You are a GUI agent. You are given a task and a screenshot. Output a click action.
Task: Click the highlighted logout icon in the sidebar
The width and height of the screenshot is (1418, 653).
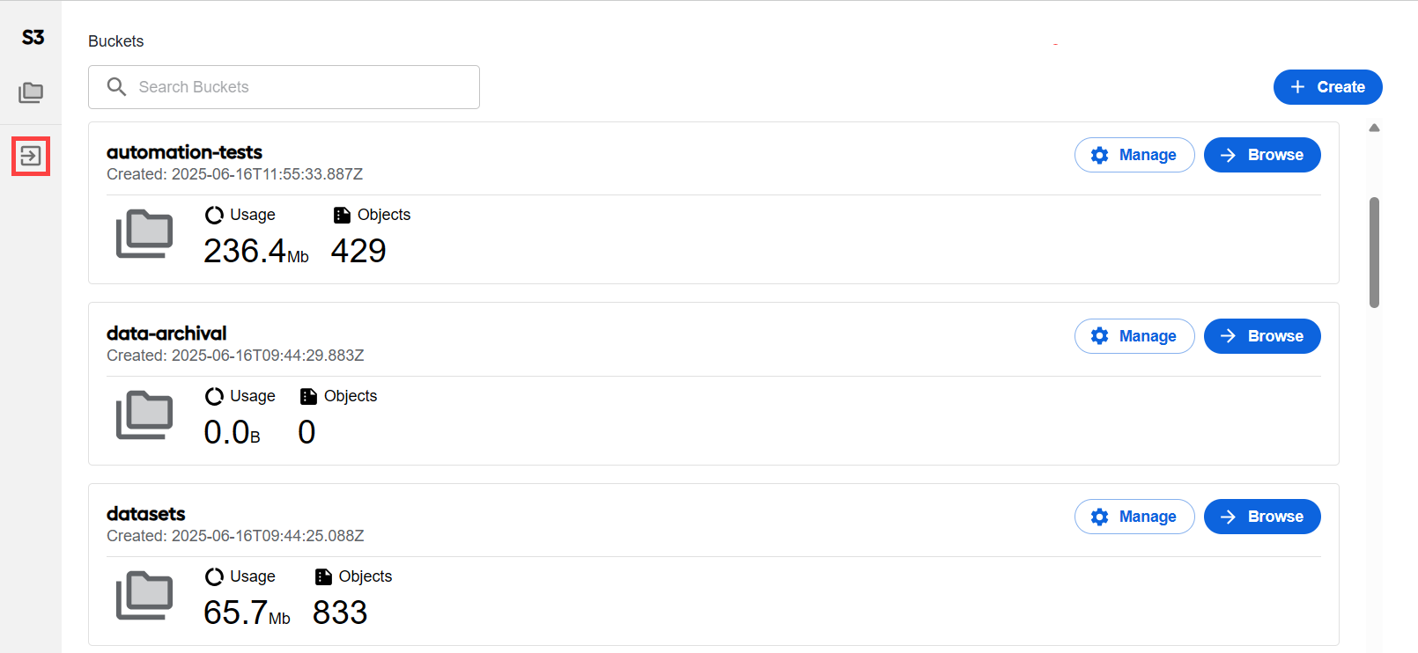tap(31, 156)
